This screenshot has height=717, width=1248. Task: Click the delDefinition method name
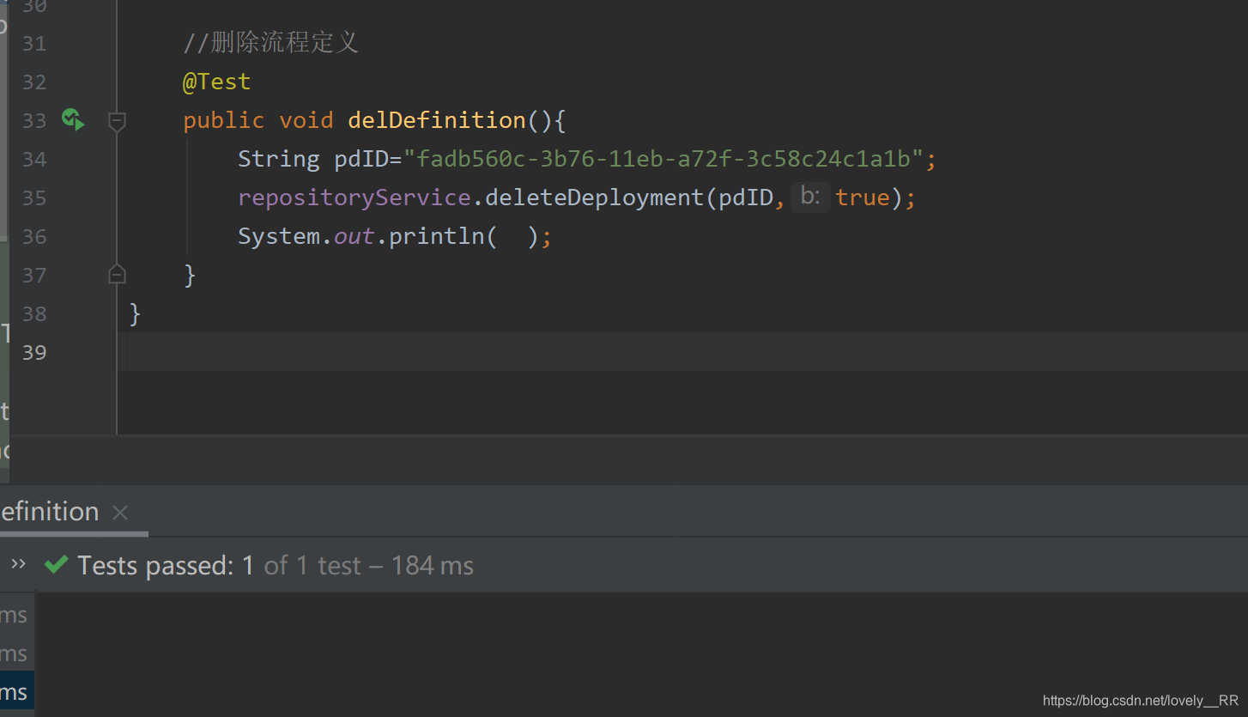tap(437, 120)
